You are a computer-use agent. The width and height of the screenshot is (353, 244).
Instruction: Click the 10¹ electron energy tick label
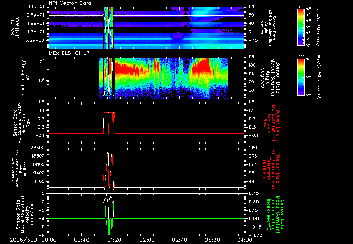(42, 80)
